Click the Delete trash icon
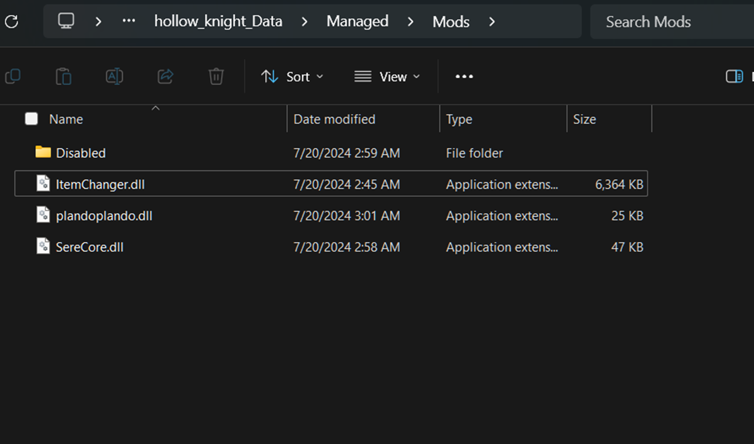Viewport: 754px width, 444px height. [216, 76]
